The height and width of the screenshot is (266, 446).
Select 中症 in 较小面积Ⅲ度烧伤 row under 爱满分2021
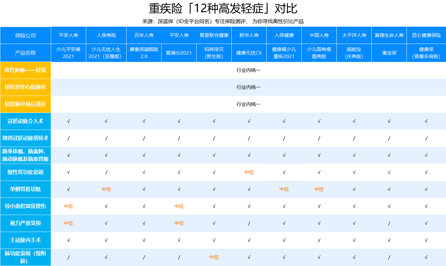pos(179,206)
